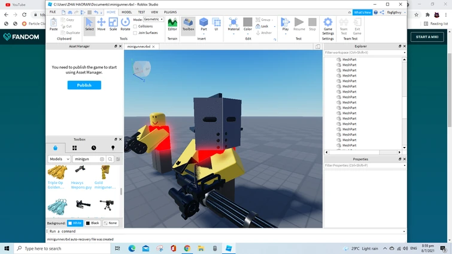Open the Toolbox filter options icon

click(x=118, y=159)
